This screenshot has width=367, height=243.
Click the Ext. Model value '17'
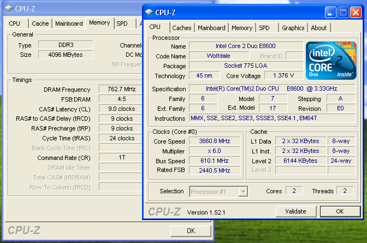click(273, 108)
